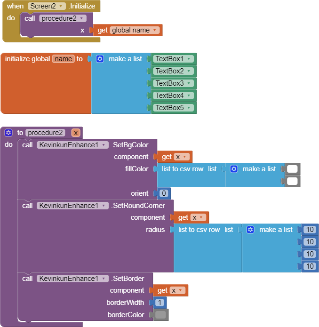Click gear icon on fillColor make a list
The height and width of the screenshot is (327, 319).
click(234, 169)
